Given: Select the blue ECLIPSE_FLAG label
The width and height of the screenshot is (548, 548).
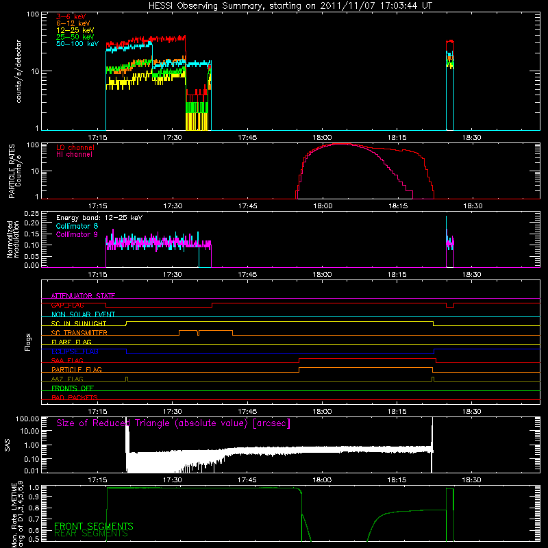Looking at the screenshot, I should (x=75, y=351).
